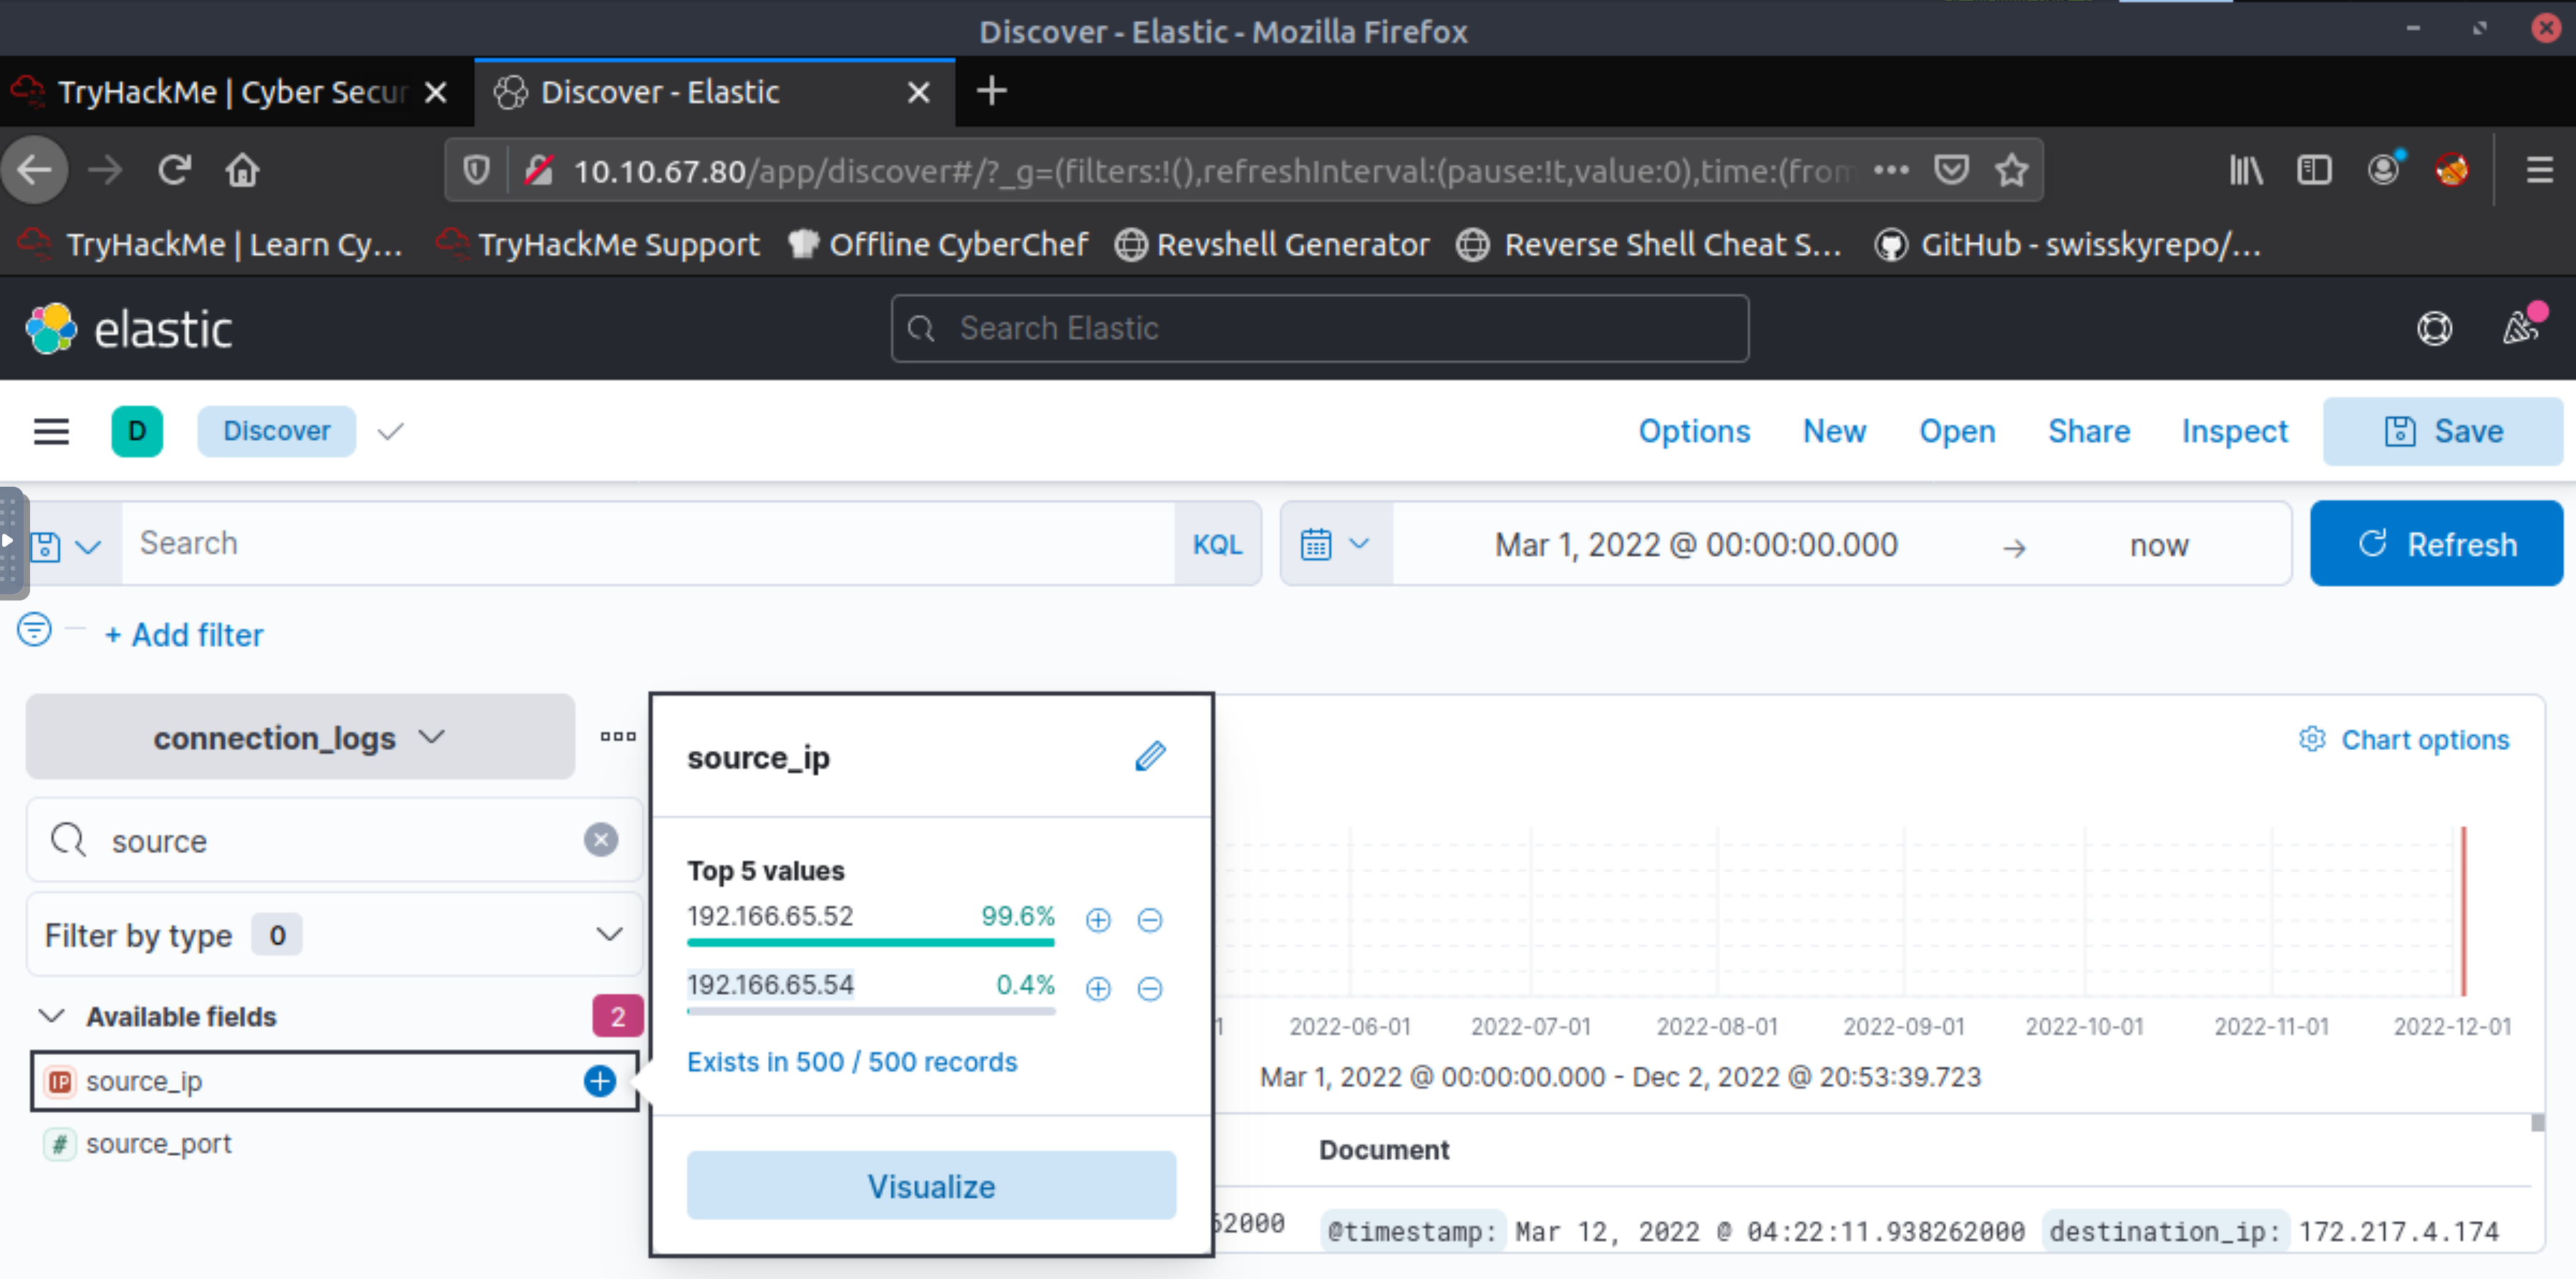Select the Discover - Elastic browser tab
This screenshot has width=2576, height=1279.
click(714, 92)
